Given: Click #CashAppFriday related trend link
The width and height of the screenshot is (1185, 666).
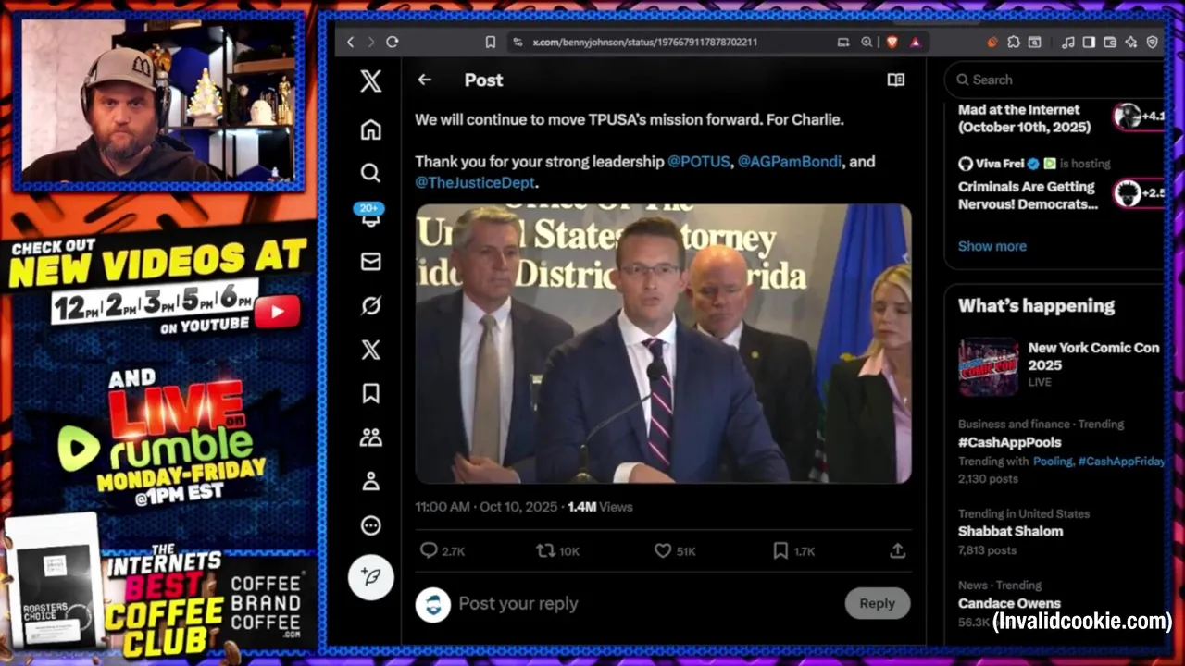Looking at the screenshot, I should tap(1120, 461).
